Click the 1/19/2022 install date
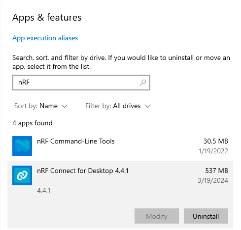 click(213, 151)
